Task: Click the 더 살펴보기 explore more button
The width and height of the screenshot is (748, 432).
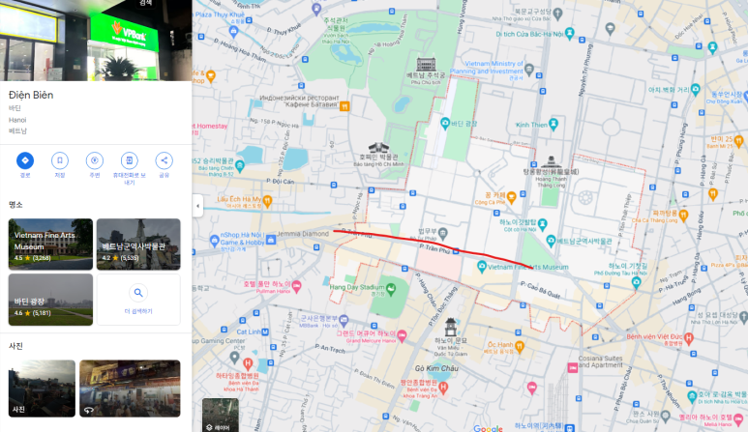Action: point(138,299)
